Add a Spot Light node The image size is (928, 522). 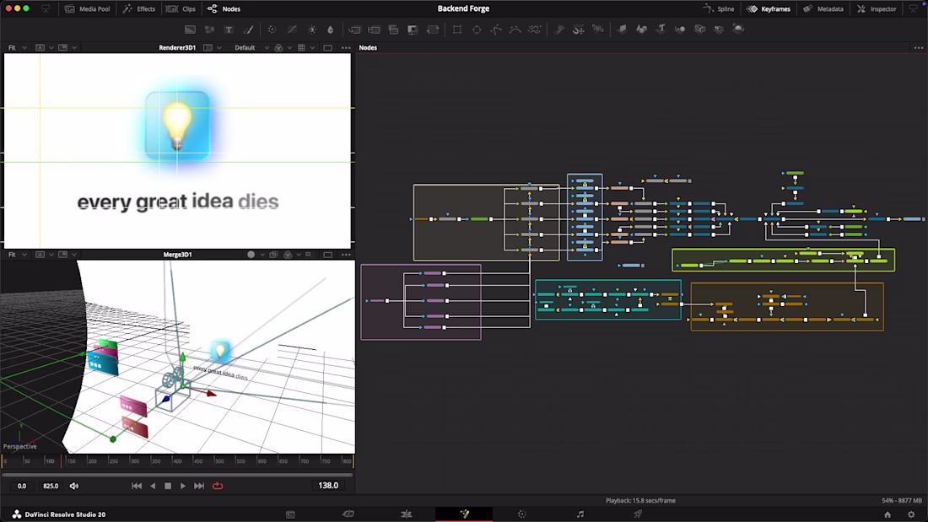click(719, 29)
